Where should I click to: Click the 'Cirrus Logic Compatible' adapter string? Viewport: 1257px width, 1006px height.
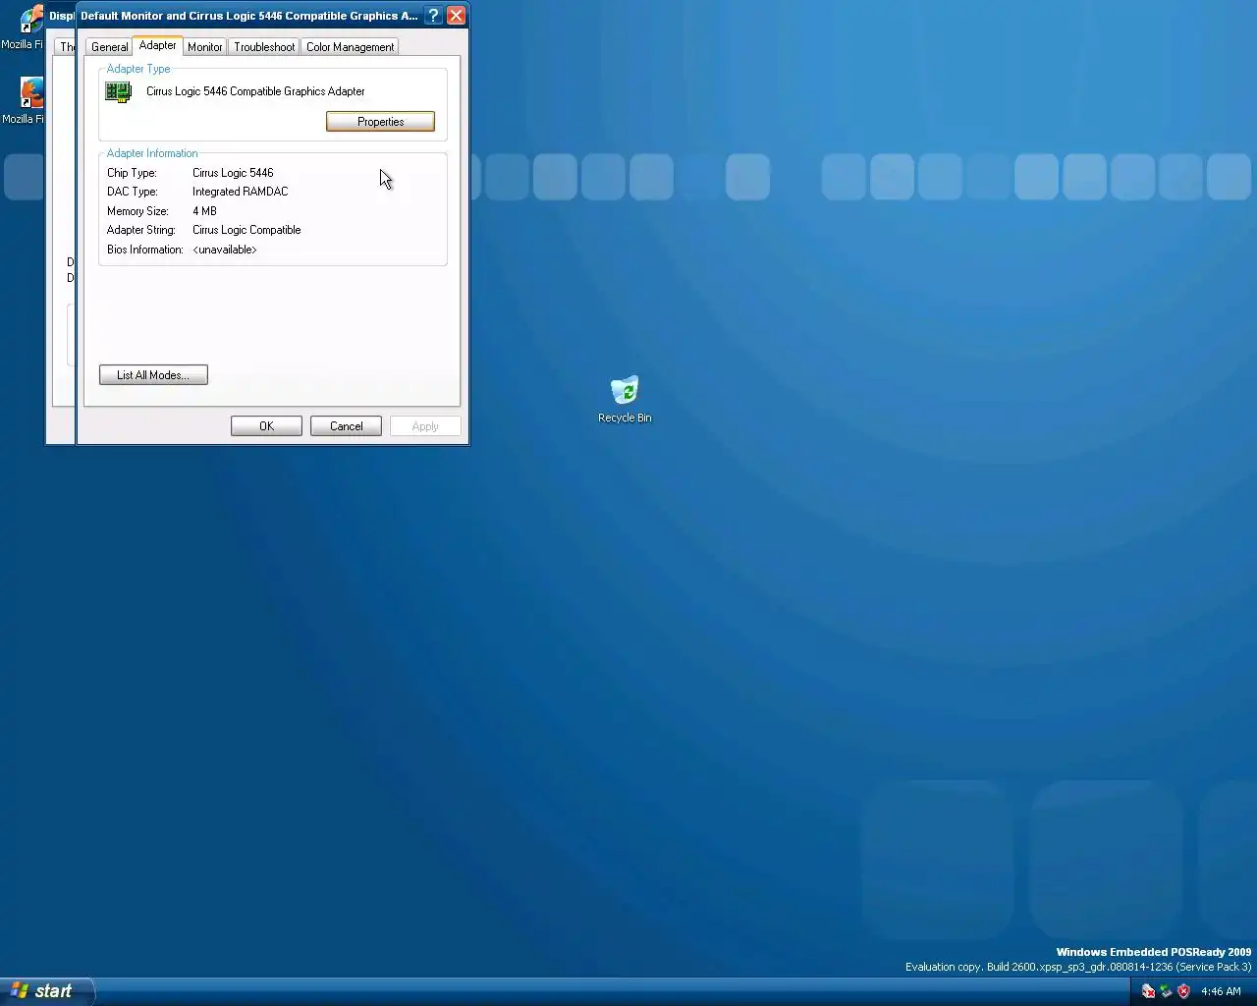(246, 230)
